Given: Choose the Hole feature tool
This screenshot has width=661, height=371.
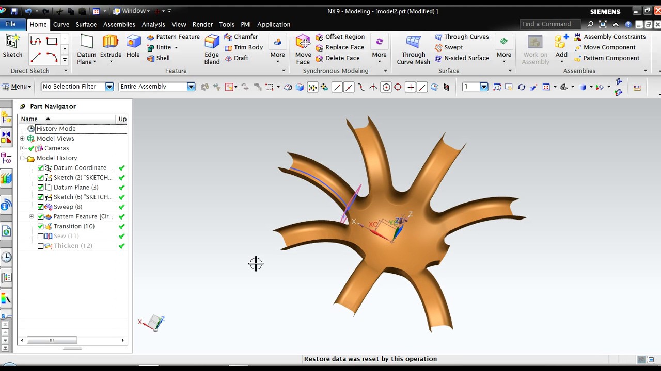Looking at the screenshot, I should click(133, 46).
